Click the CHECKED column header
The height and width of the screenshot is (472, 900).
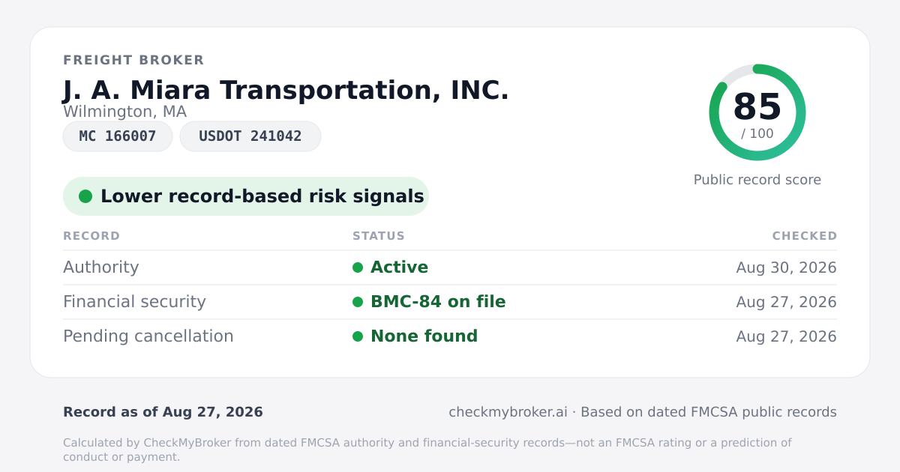pos(805,236)
